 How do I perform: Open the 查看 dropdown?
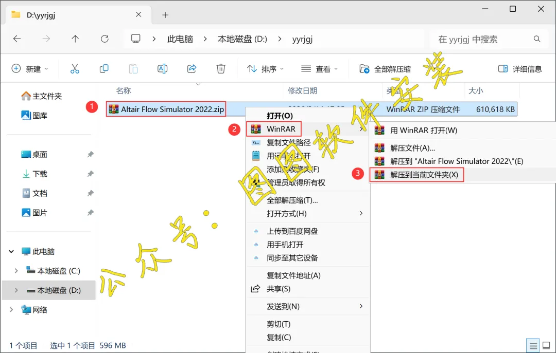pyautogui.click(x=319, y=69)
